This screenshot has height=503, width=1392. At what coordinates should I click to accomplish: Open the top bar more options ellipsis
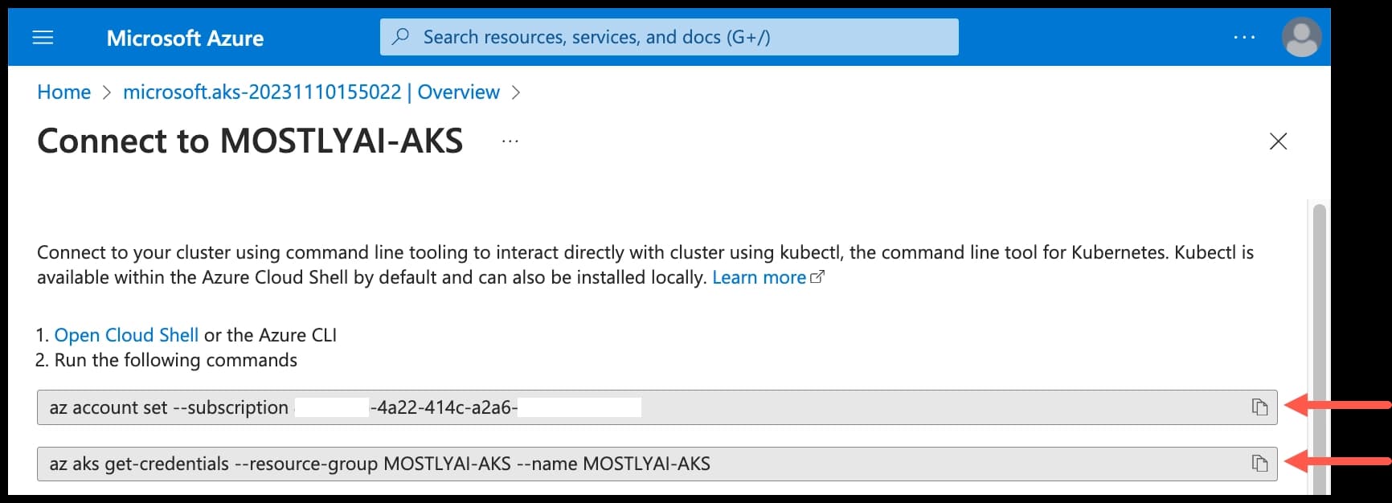[1244, 37]
